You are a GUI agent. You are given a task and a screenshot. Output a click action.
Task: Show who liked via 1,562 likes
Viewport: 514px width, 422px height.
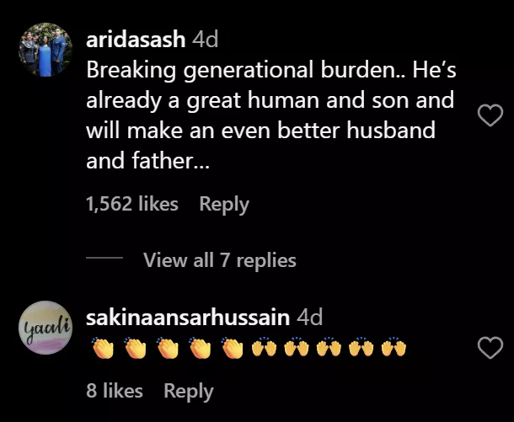pyautogui.click(x=132, y=204)
